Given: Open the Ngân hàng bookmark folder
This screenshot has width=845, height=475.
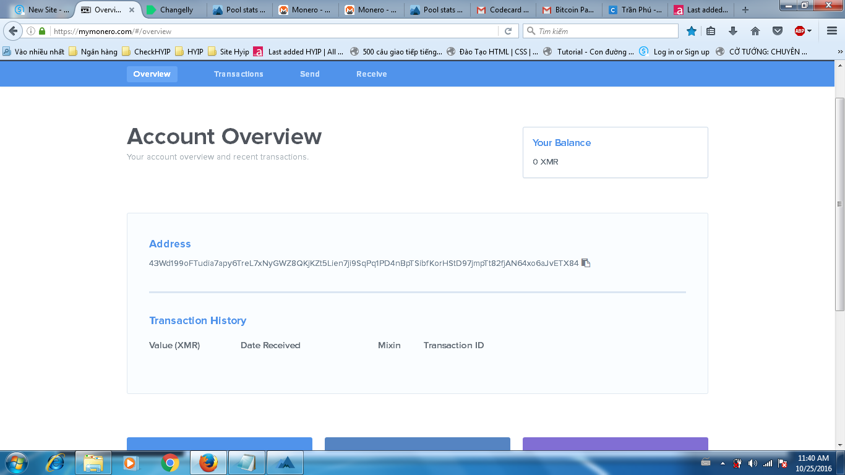Looking at the screenshot, I should coord(93,52).
